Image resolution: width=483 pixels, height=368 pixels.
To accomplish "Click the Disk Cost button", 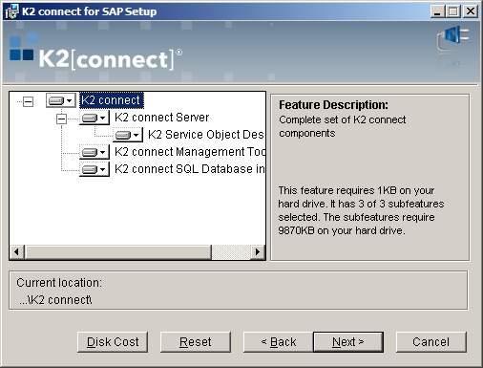I will [113, 342].
